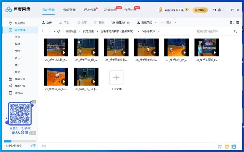
Task: Navigate to 羽毛球高清教学 breadcrumb
Action: coord(117,31)
